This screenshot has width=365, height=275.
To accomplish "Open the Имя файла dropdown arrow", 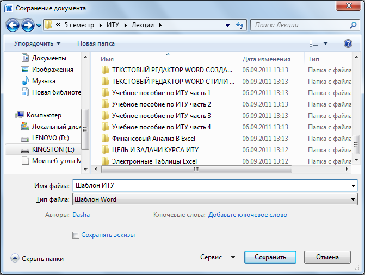I will 353,186.
